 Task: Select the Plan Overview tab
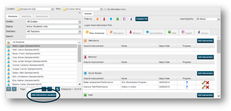94,32
